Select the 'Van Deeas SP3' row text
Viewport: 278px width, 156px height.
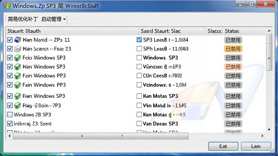[160, 123]
